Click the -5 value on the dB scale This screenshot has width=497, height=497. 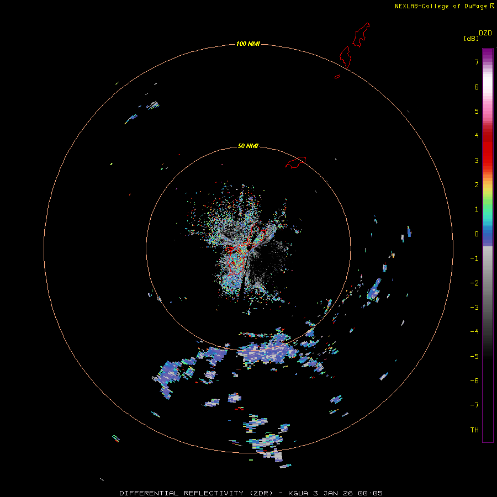point(474,357)
